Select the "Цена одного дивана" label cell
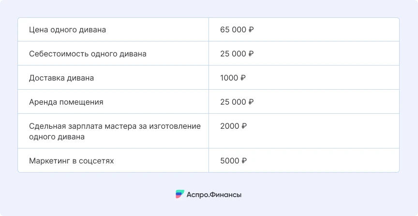This screenshot has width=418, height=216. coord(67,30)
